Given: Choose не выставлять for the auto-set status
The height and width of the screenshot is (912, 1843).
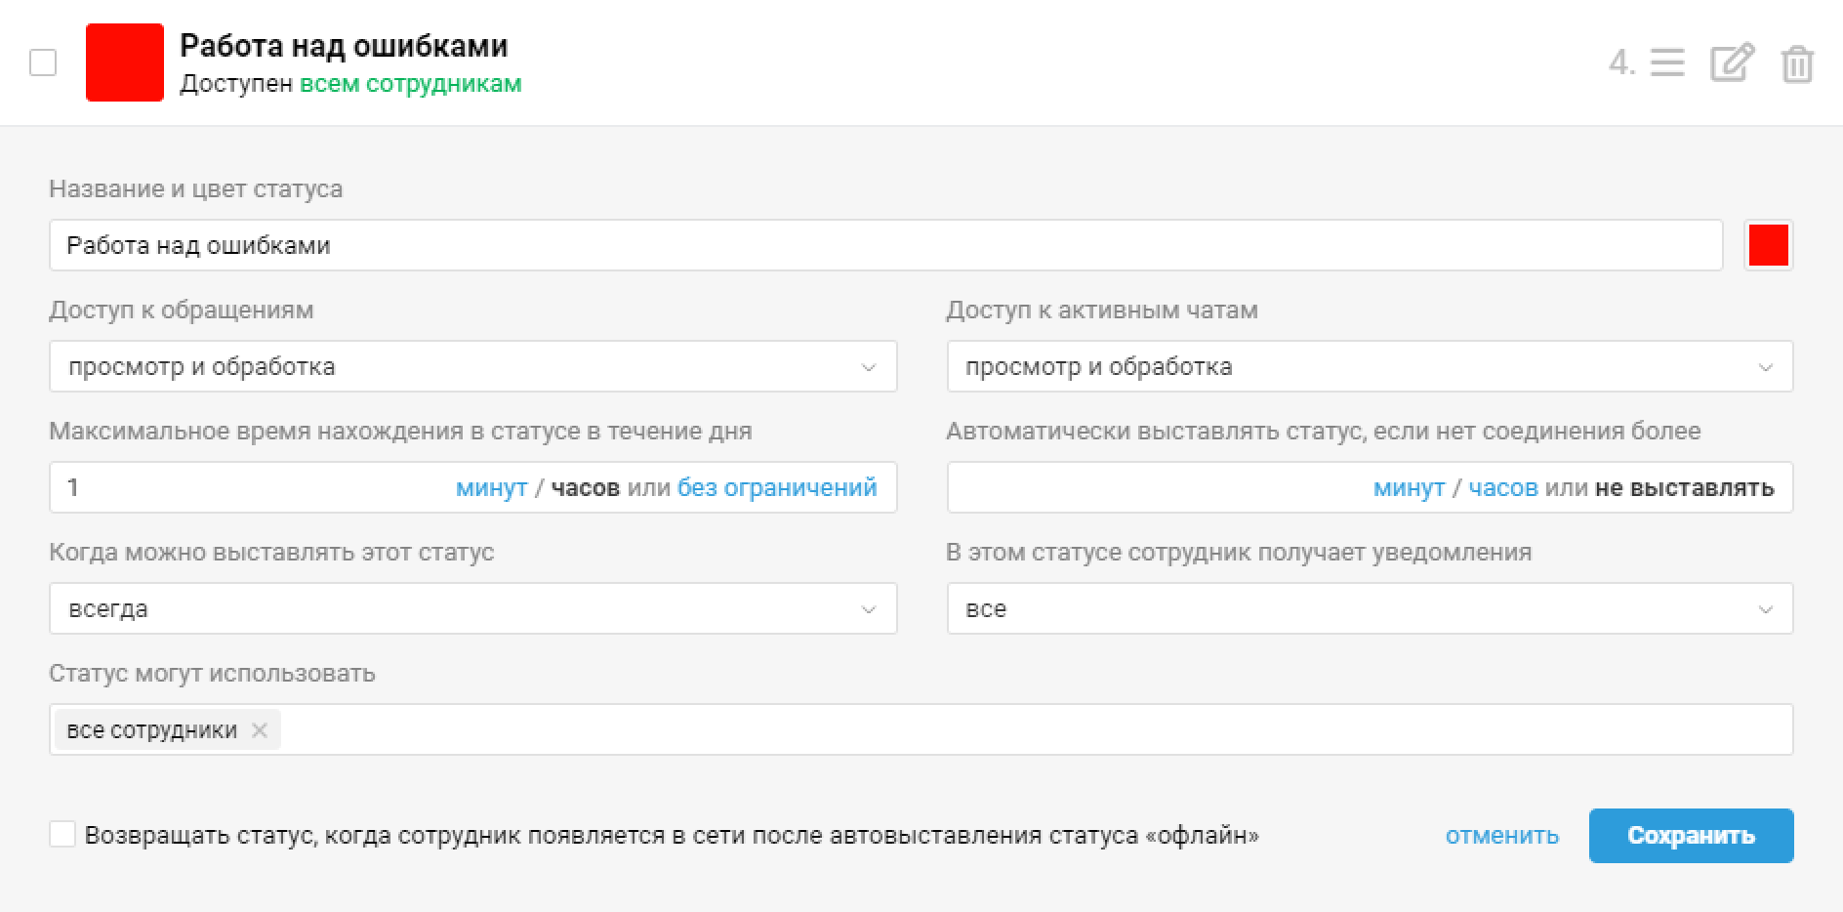Looking at the screenshot, I should (x=1685, y=487).
